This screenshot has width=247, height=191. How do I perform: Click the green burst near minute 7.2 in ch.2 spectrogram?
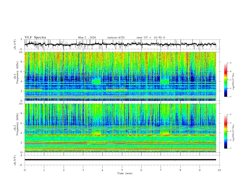[165, 132]
